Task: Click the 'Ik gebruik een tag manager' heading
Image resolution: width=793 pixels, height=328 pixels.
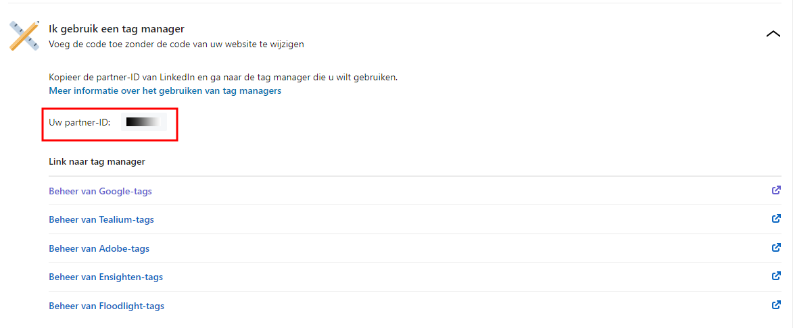Action: [116, 28]
